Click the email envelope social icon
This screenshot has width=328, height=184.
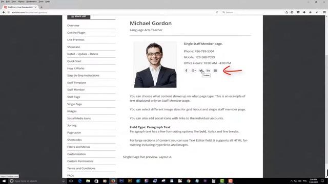coord(215,71)
